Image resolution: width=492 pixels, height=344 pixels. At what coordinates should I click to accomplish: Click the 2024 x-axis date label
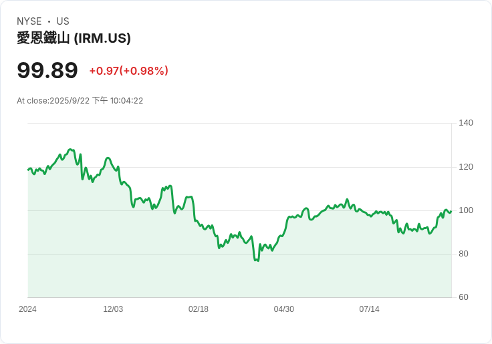(27, 309)
